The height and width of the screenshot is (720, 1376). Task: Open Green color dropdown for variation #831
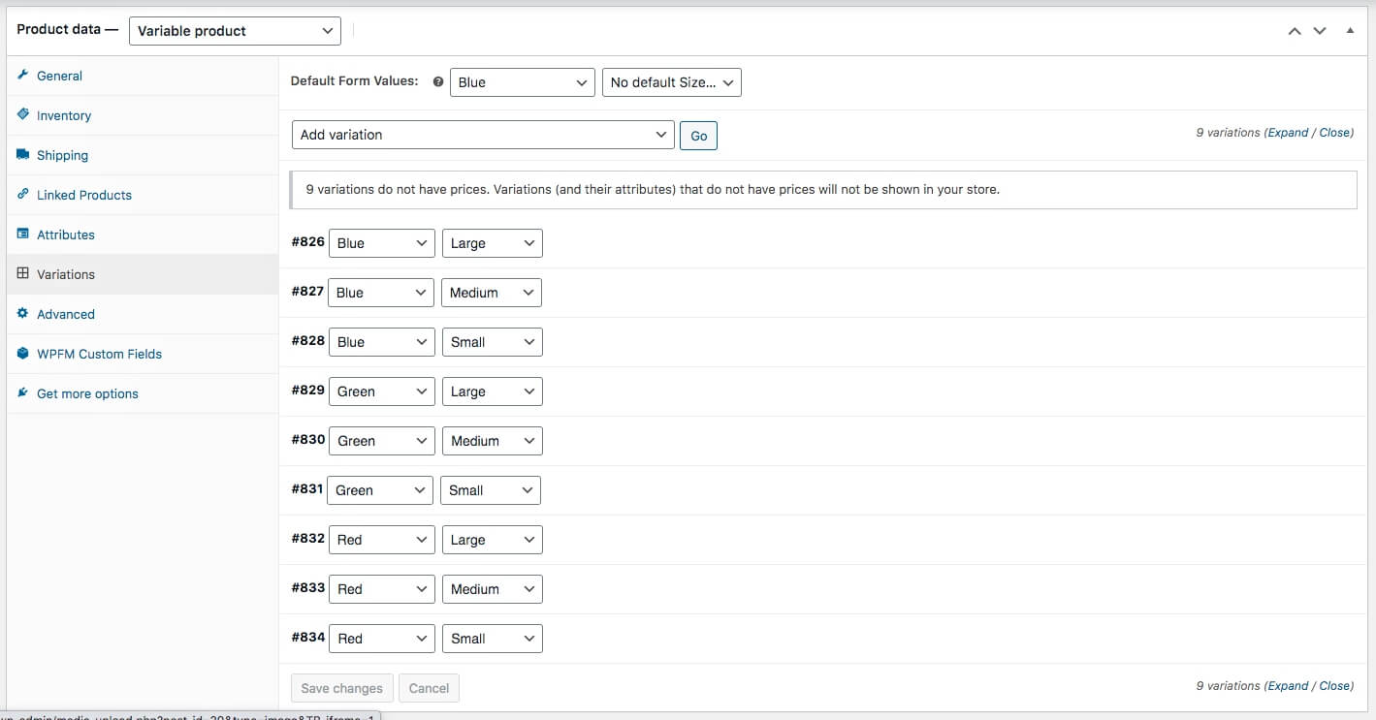pyautogui.click(x=380, y=490)
